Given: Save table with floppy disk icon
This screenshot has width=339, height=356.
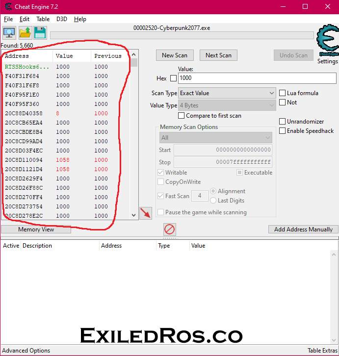Looking at the screenshot, I should (x=40, y=33).
